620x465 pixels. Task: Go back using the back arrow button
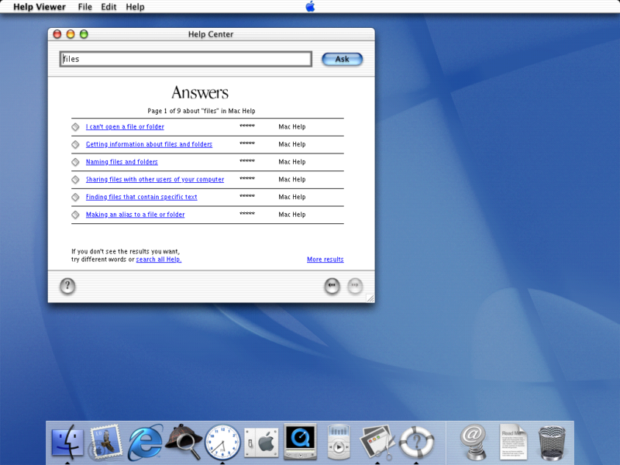click(x=332, y=286)
